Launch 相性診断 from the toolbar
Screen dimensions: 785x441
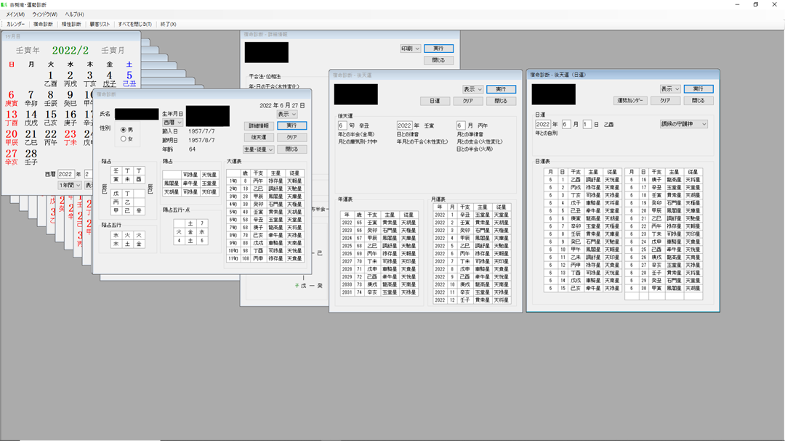pos(71,24)
